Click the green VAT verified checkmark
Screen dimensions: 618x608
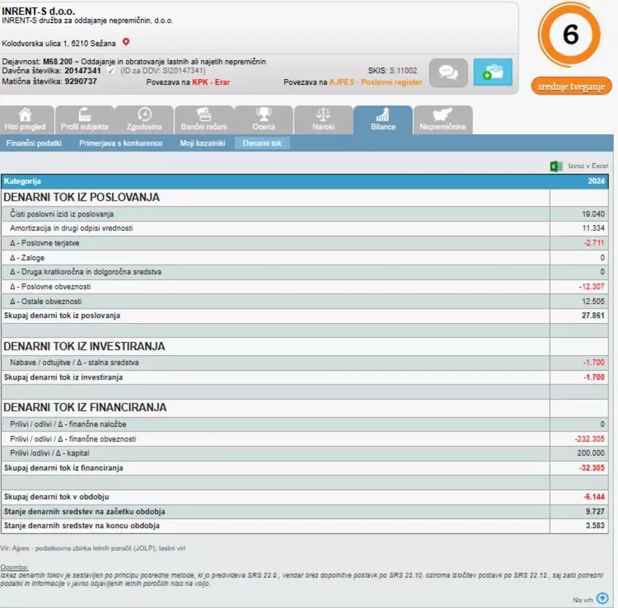[x=111, y=71]
